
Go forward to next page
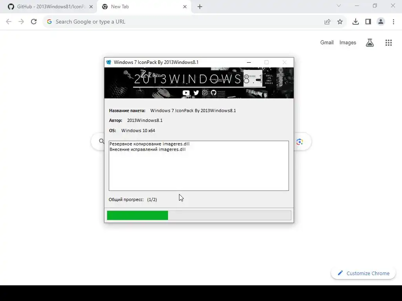click(x=21, y=22)
